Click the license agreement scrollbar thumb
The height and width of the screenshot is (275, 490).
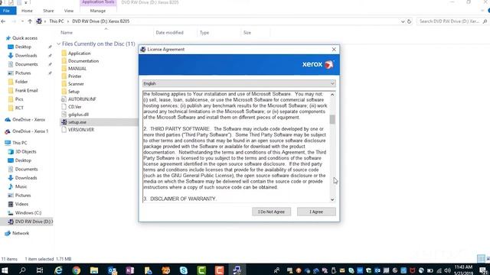coord(332,119)
